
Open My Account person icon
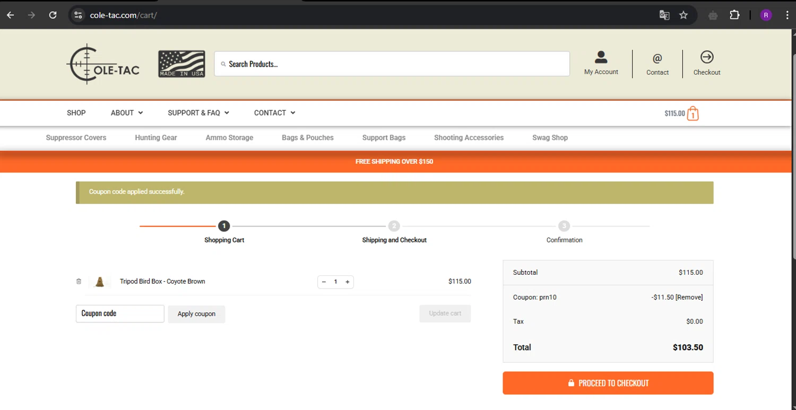click(x=601, y=57)
